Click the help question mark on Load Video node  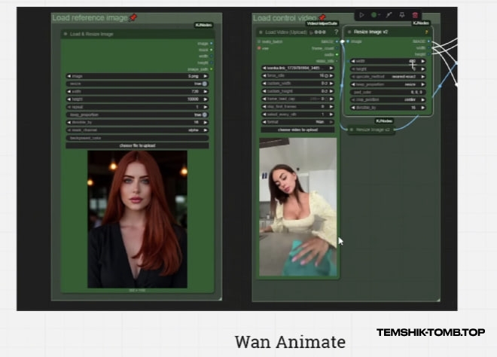336,32
